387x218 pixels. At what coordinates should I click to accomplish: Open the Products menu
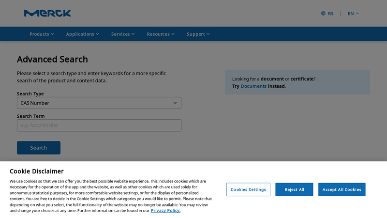[x=42, y=34]
